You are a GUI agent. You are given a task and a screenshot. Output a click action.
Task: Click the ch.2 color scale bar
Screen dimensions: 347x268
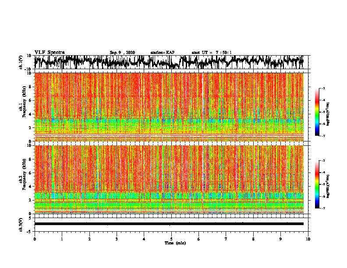pyautogui.click(x=317, y=184)
